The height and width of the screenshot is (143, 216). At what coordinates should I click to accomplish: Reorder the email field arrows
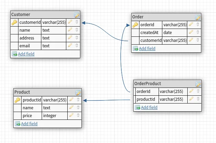tap(77, 45)
